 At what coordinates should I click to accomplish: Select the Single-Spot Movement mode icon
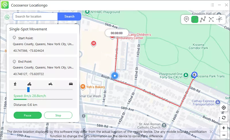point(195,19)
